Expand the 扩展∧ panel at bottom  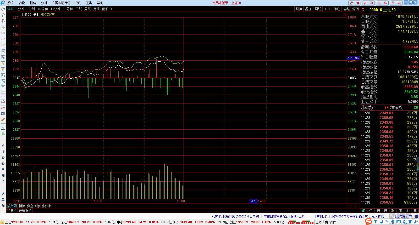(12, 210)
